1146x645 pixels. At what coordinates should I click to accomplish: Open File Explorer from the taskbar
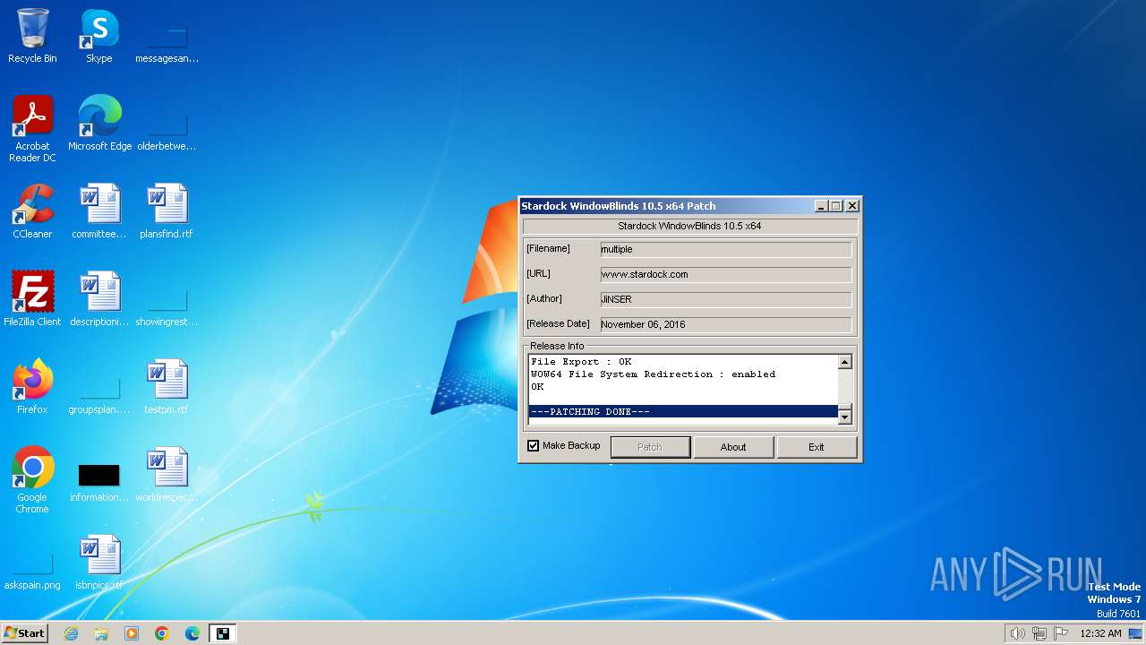[101, 633]
